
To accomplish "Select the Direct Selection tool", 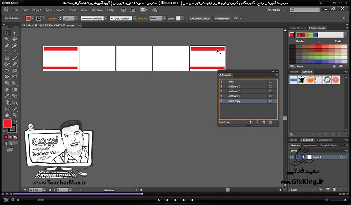I will [14, 33].
